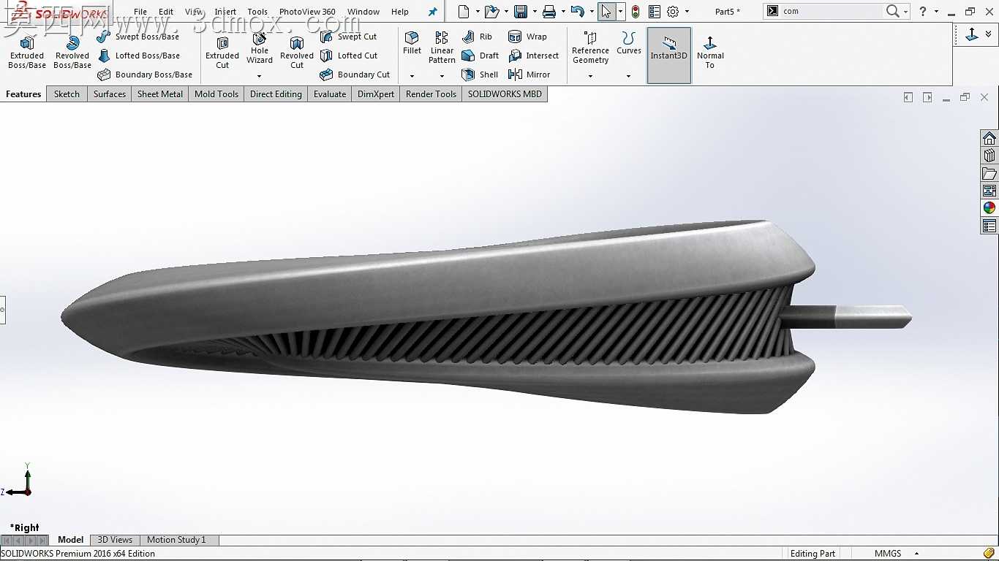Undo the last action
This screenshot has height=561, width=999.
[x=577, y=12]
